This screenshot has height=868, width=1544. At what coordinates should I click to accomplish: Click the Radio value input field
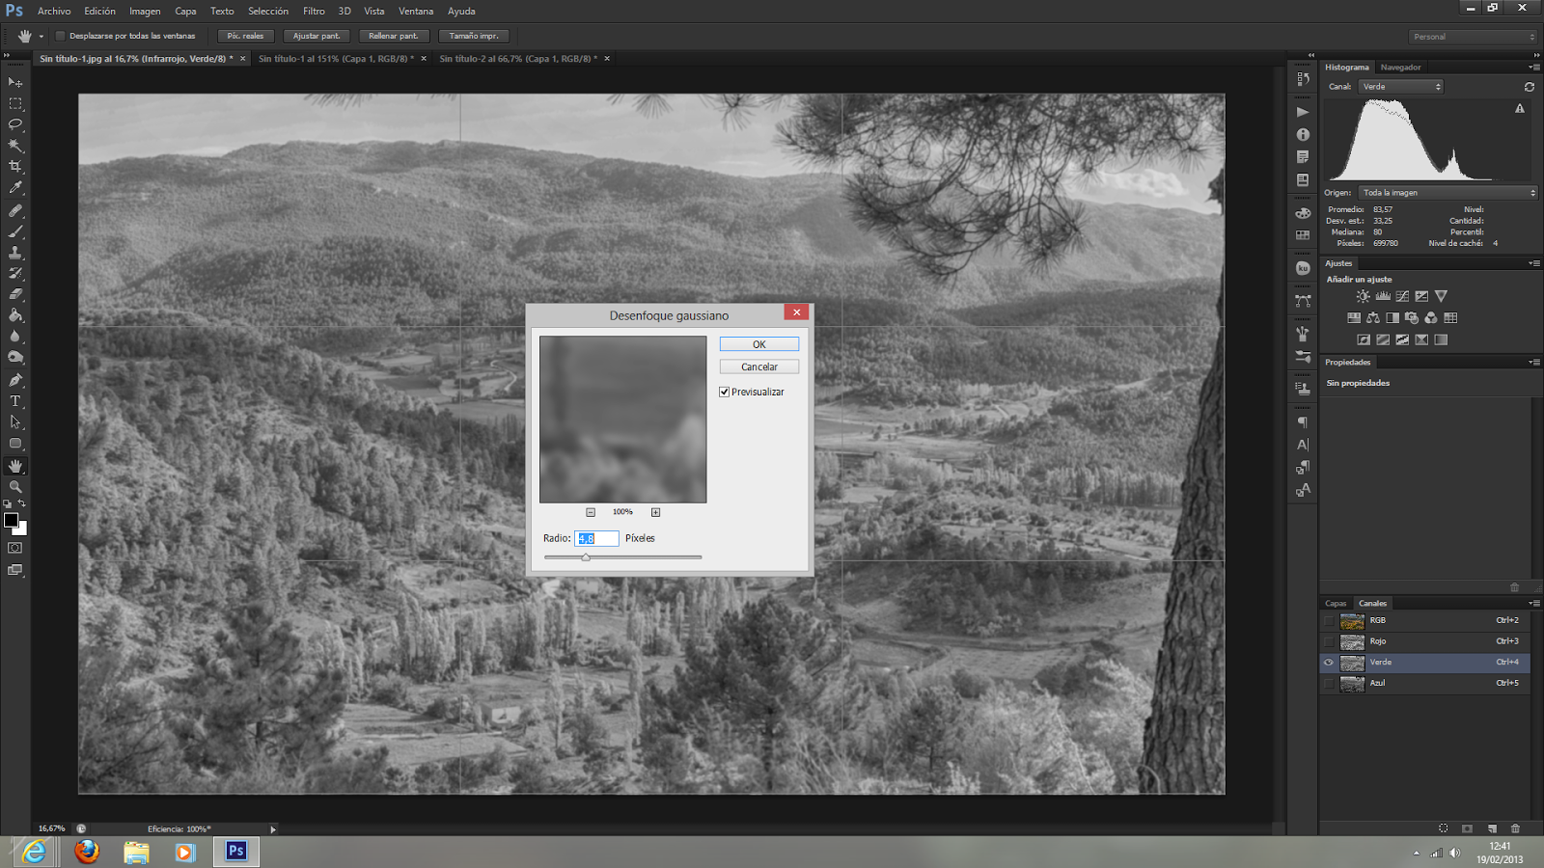[596, 538]
